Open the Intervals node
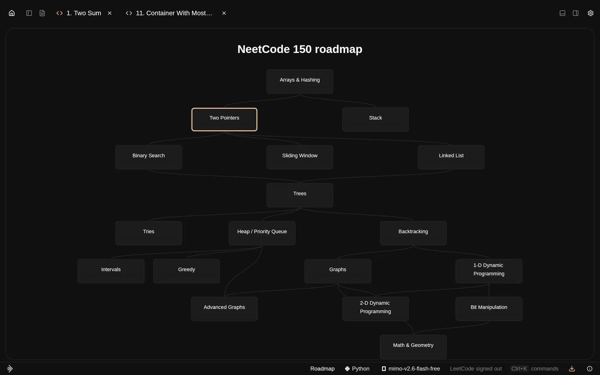The height and width of the screenshot is (375, 600). click(x=111, y=271)
